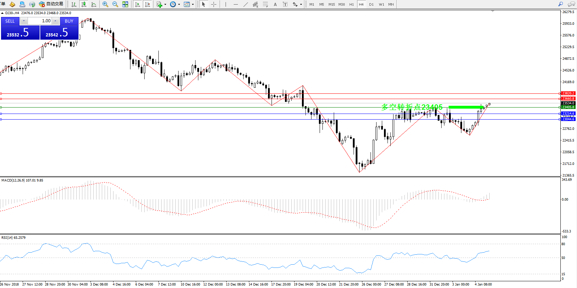Select the Fibonacci retracement tool

(265, 4)
